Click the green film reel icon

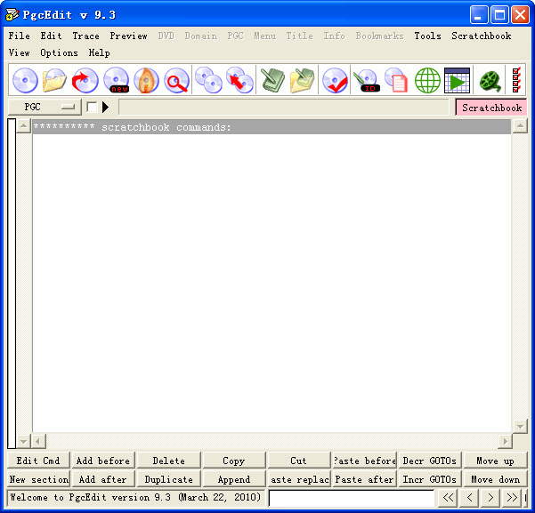coord(490,81)
